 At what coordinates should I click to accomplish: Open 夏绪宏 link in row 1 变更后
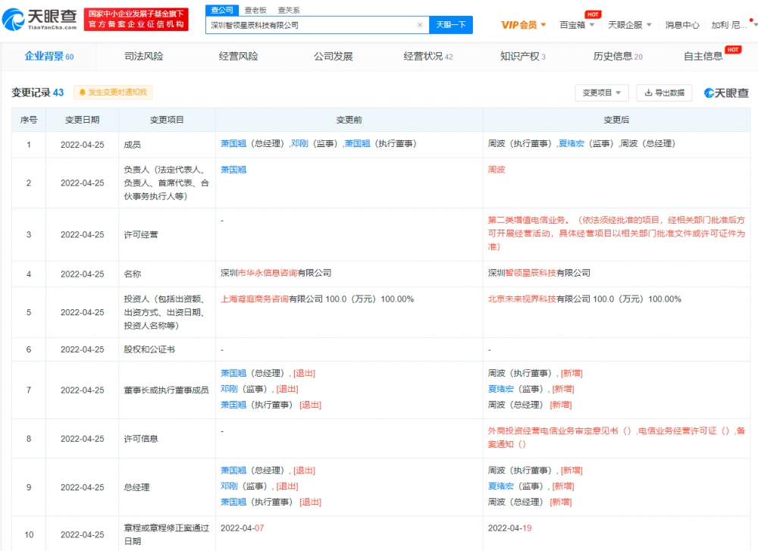coord(571,143)
